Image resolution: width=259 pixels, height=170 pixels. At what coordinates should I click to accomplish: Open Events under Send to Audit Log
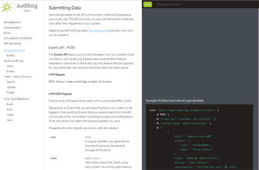tap(10, 56)
